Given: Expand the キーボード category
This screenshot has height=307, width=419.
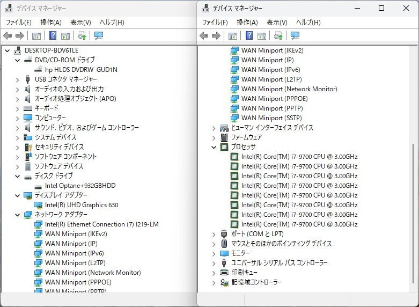Looking at the screenshot, I should pos(18,108).
